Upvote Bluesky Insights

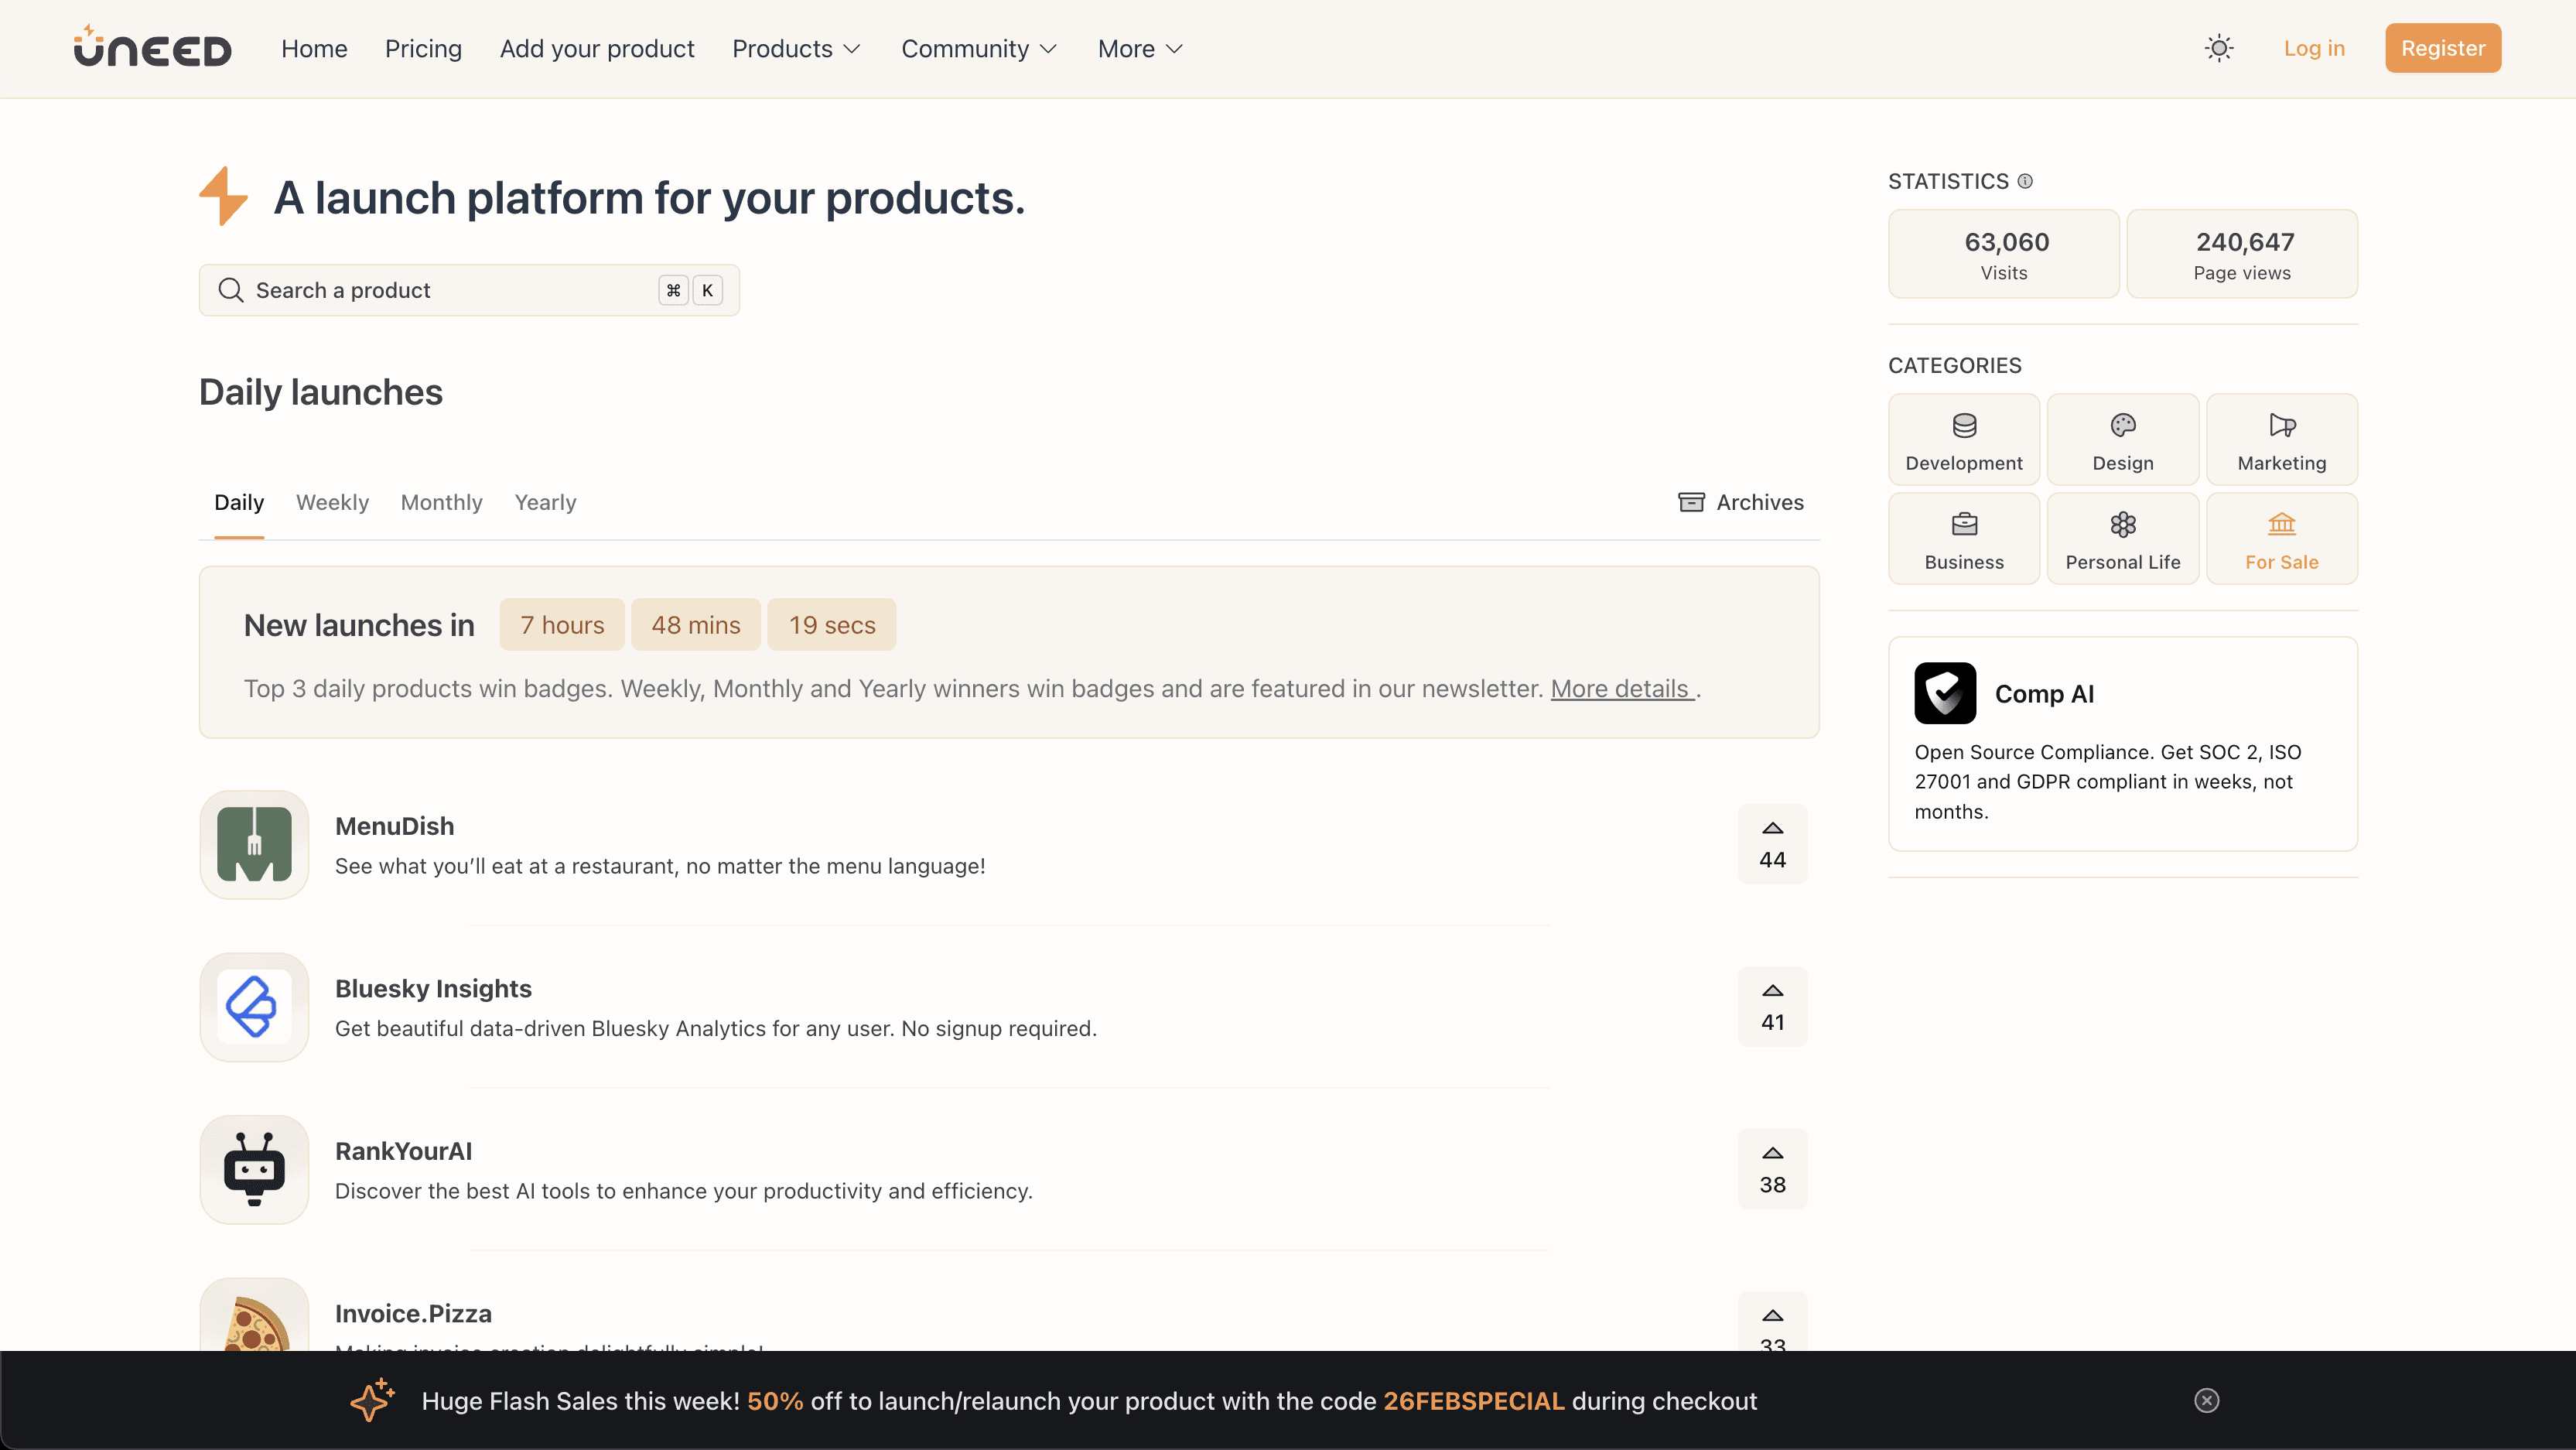(x=1772, y=1007)
